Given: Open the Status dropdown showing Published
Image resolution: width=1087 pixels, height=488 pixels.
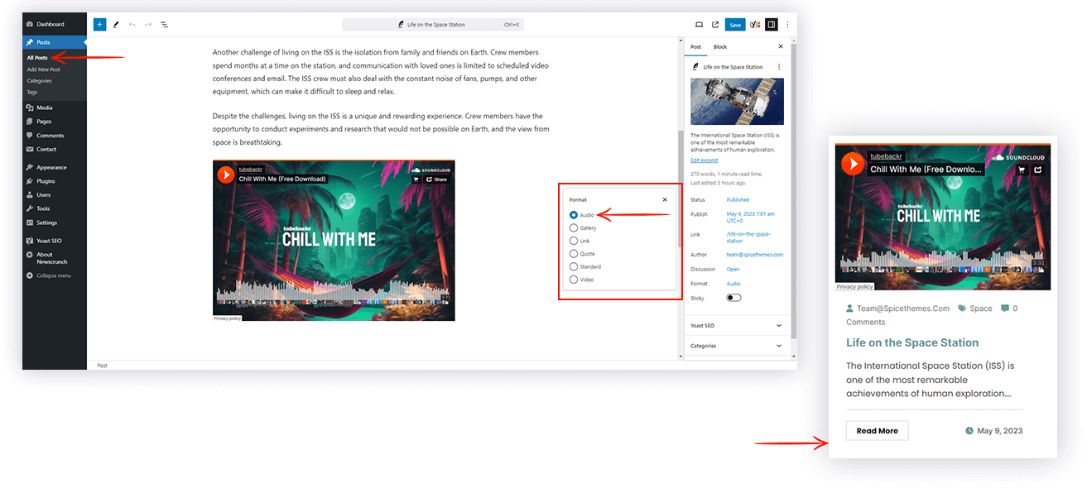Looking at the screenshot, I should pos(738,200).
